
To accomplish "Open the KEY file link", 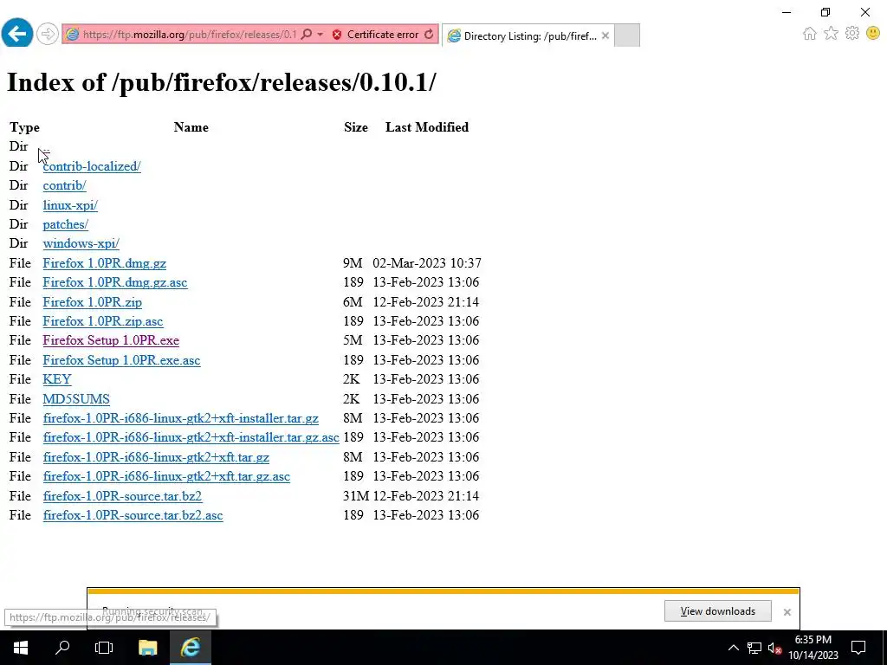I will pos(57,379).
